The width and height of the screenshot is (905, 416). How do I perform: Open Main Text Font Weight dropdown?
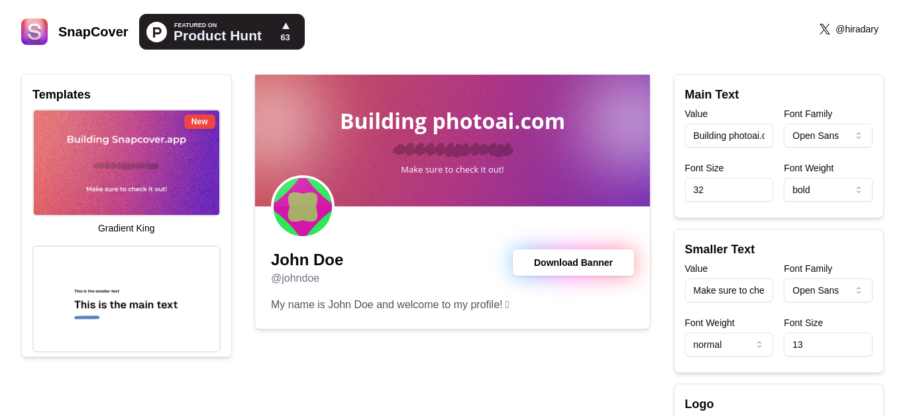[x=827, y=190]
